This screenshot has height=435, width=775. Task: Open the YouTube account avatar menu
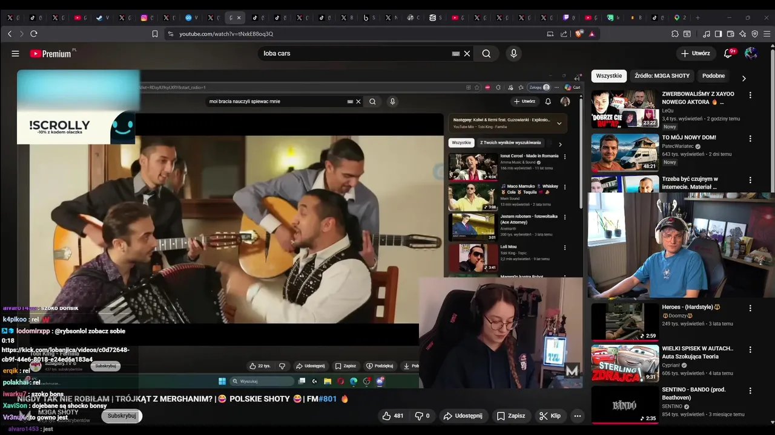[751, 53]
